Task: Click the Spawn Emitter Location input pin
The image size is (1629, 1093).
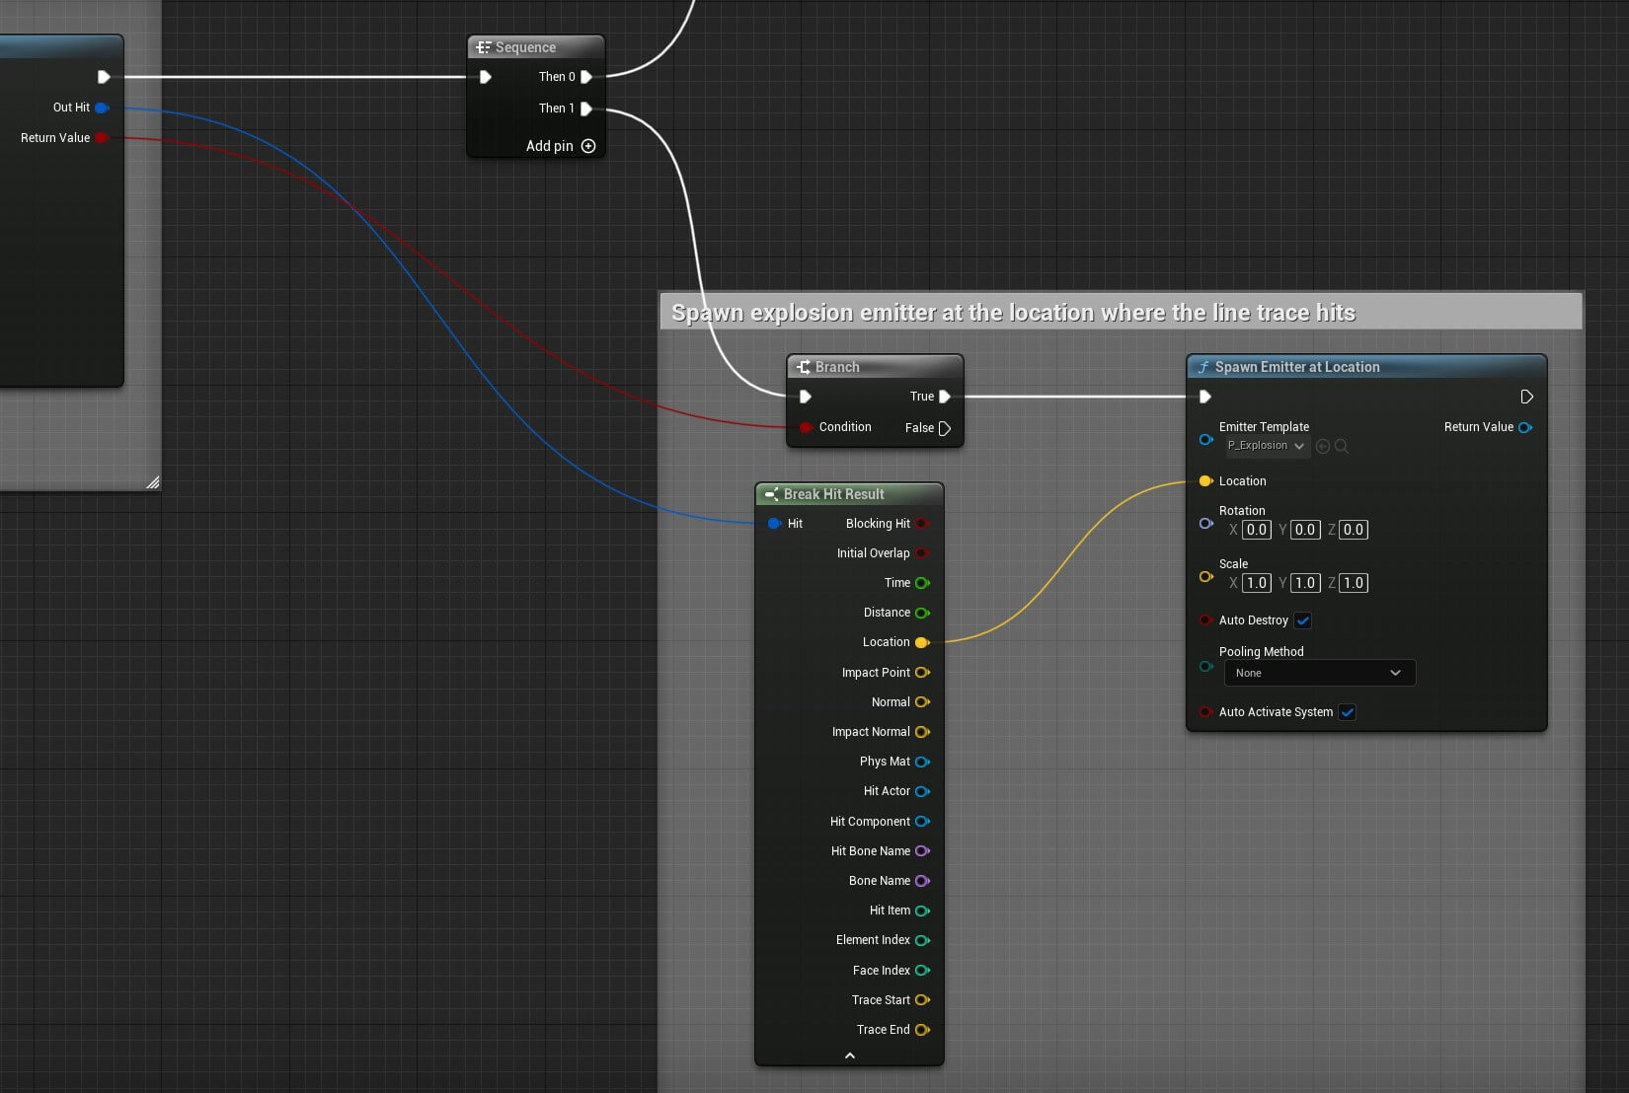Action: [1205, 481]
